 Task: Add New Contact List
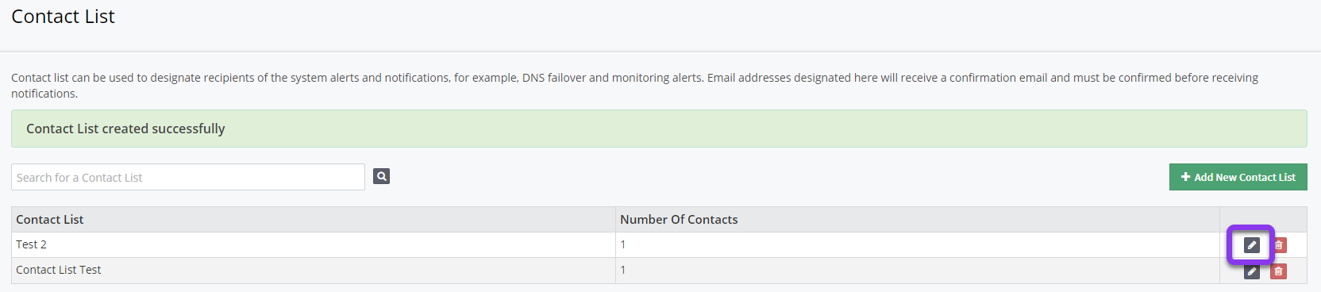(x=1238, y=177)
